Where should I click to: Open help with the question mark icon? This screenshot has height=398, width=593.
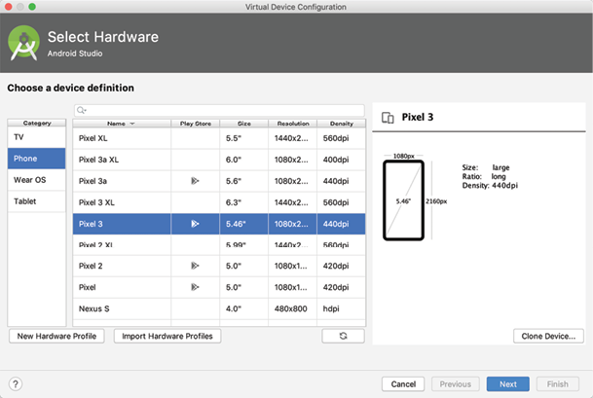[16, 384]
